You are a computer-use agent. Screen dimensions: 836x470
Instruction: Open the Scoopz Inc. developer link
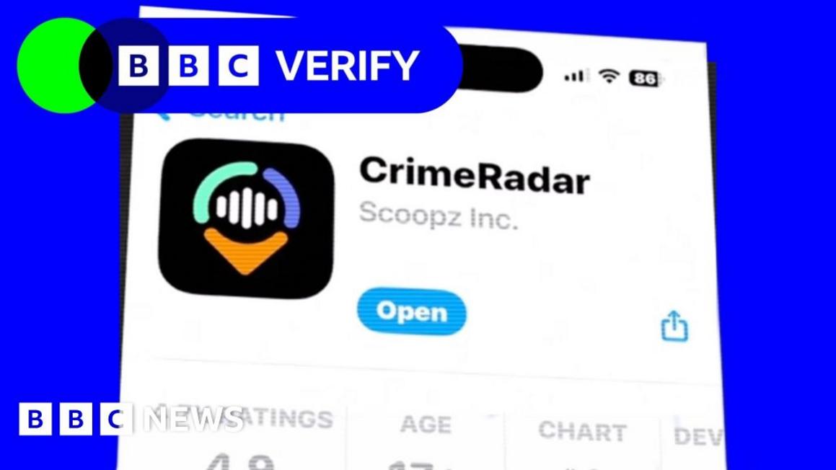tap(439, 216)
